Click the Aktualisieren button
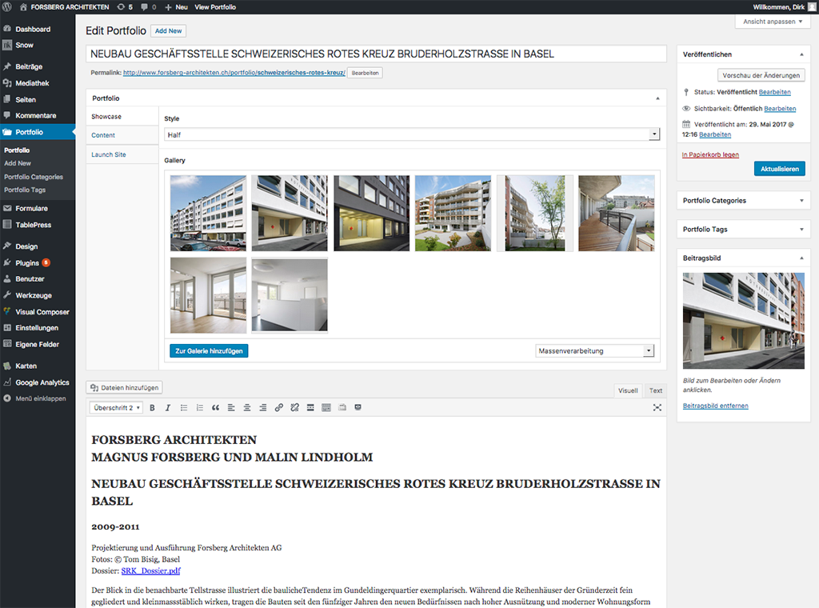The width and height of the screenshot is (819, 608). pyautogui.click(x=779, y=169)
